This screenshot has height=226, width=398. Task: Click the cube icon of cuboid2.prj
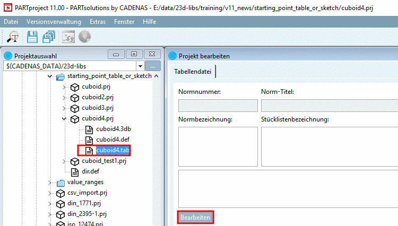[x=75, y=98]
